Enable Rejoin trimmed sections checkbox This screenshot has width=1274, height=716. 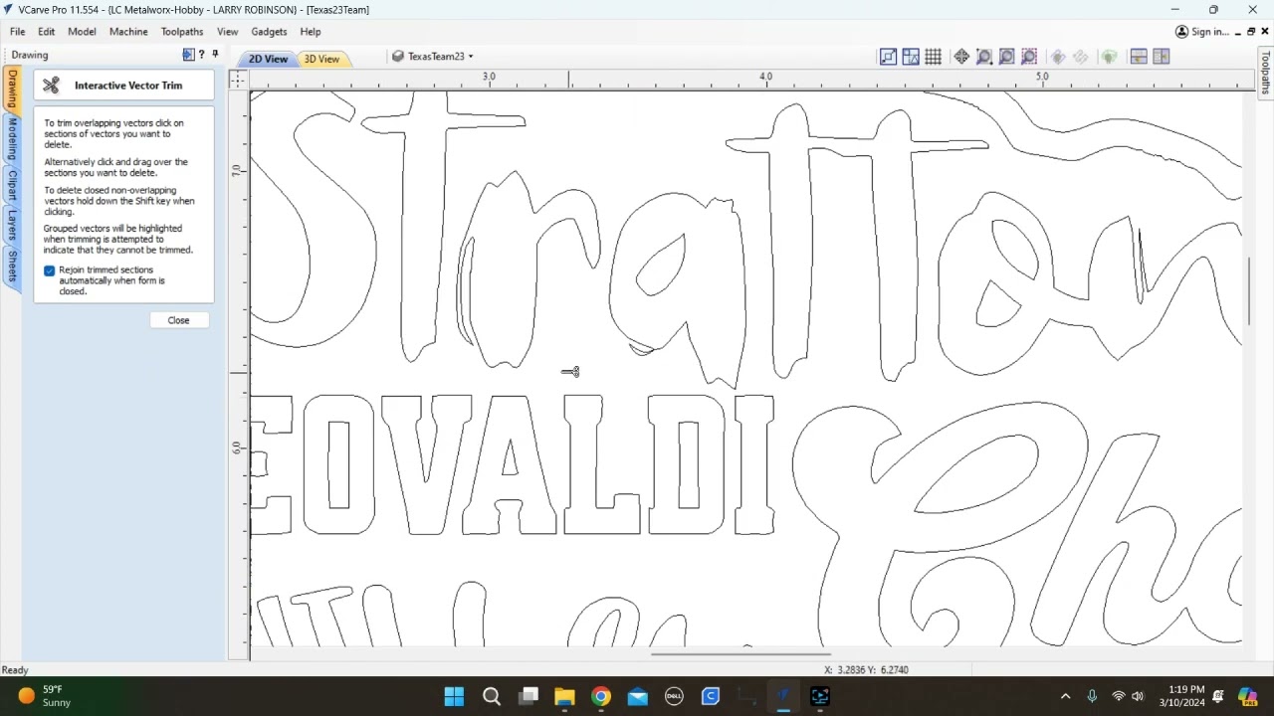pyautogui.click(x=50, y=270)
